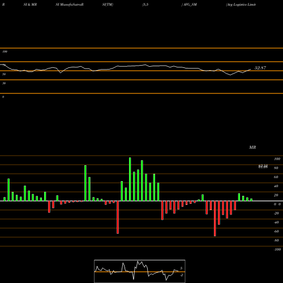Click the "Avg Logistics Limit" company title
283x283 pixels.
(241, 5)
